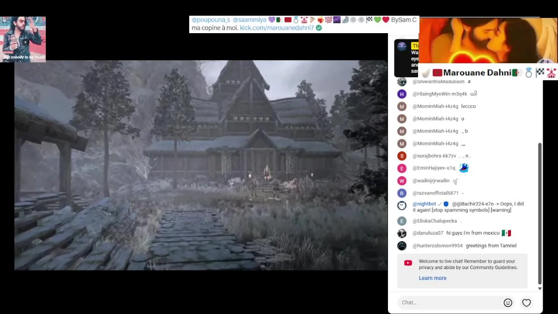Image resolution: width=558 pixels, height=314 pixels.
Task: Click the verified checkmark after kick.com link
Action: (319, 27)
